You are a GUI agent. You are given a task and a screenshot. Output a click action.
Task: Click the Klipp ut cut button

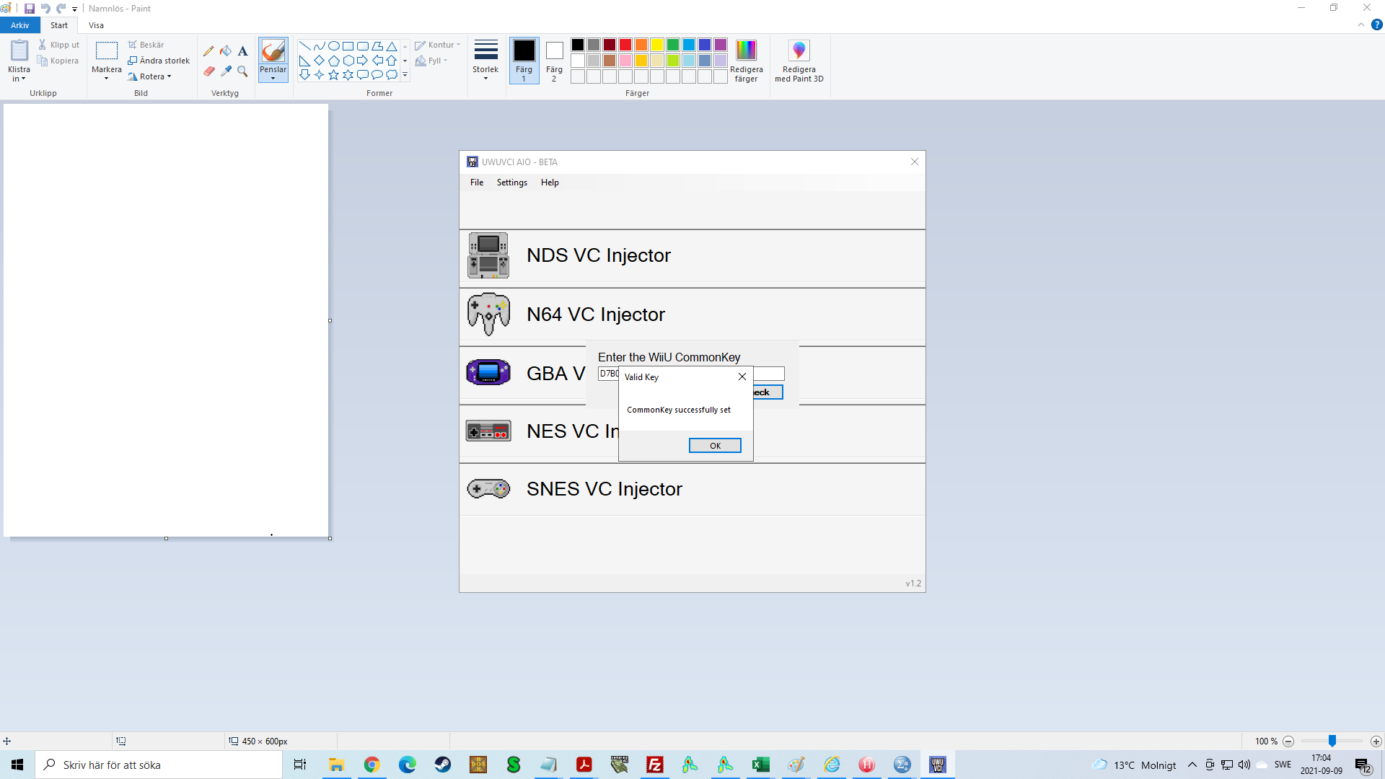tap(59, 45)
